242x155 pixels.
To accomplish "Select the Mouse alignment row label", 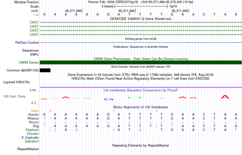I will click(34, 122).
